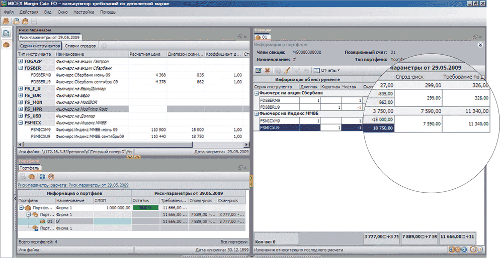The image size is (503, 258).
Task: Click the greyed checkmark icon in Позиции toolbar
Action: (297, 70)
